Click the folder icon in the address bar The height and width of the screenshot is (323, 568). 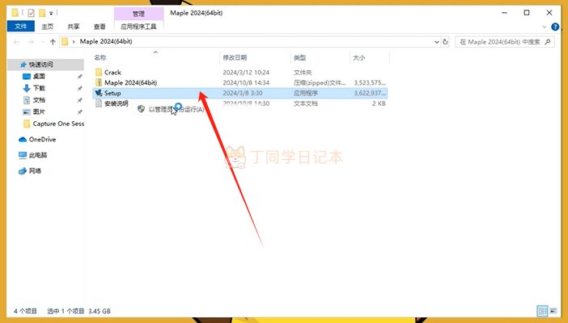[65, 42]
